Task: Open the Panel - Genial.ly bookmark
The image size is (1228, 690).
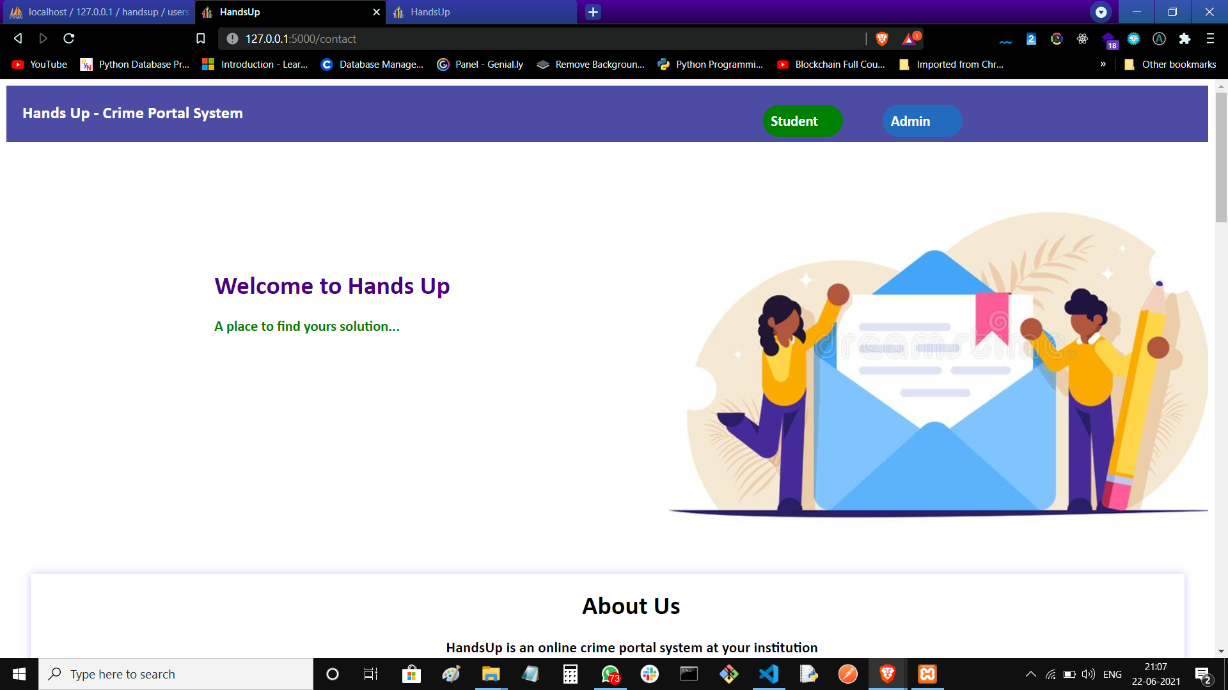Action: pos(480,65)
